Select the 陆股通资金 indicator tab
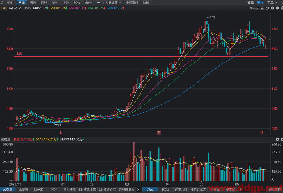The image size is (283, 193). pos(127,189)
